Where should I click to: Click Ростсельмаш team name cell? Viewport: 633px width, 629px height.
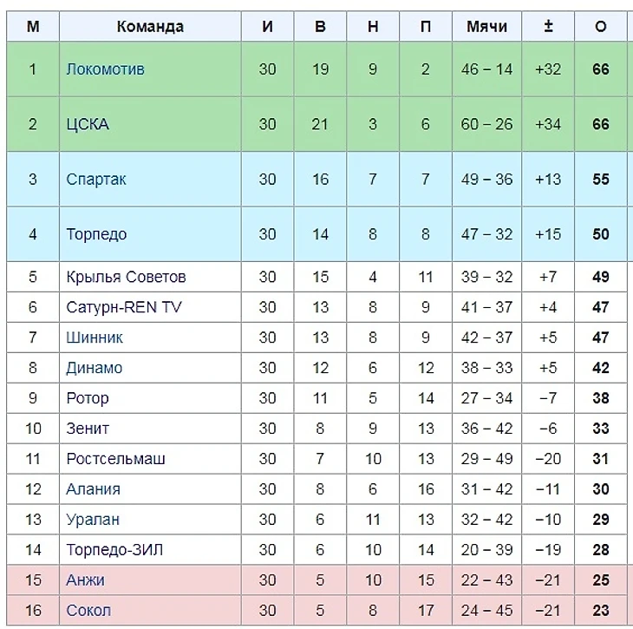point(115,459)
